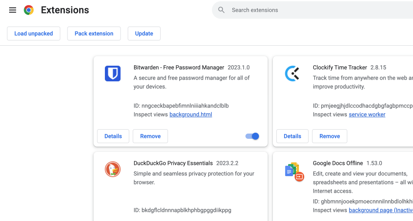The image size is (413, 221).
Task: Click the Update button
Action: click(144, 33)
